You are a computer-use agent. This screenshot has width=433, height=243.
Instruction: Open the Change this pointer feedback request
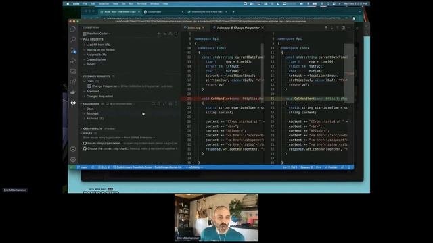[130, 86]
